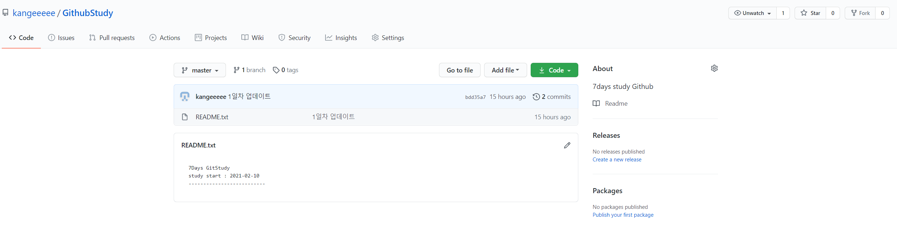Go to the Actions tab
The width and height of the screenshot is (897, 236).
point(165,37)
